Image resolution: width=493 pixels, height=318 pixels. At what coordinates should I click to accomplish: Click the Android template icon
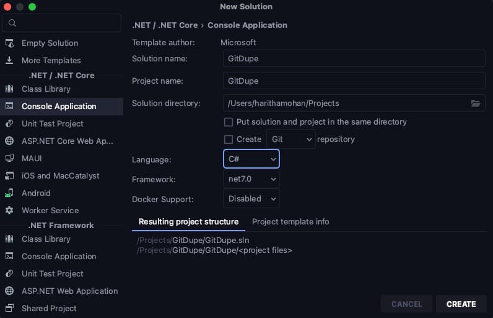click(x=9, y=193)
